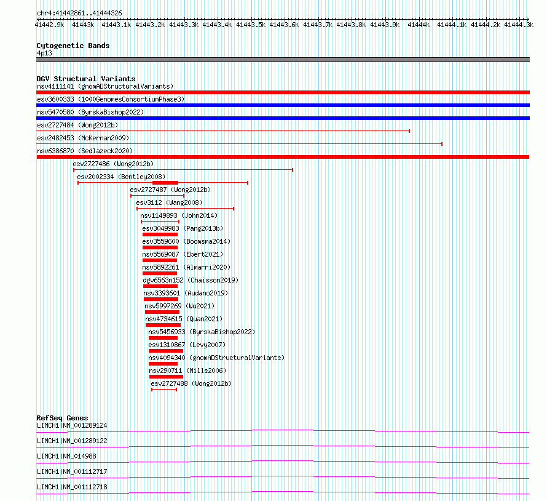Screen dimensions: 547x501
Task: Select the esv2482453 (McKernan2009) label
Action: [83, 138]
